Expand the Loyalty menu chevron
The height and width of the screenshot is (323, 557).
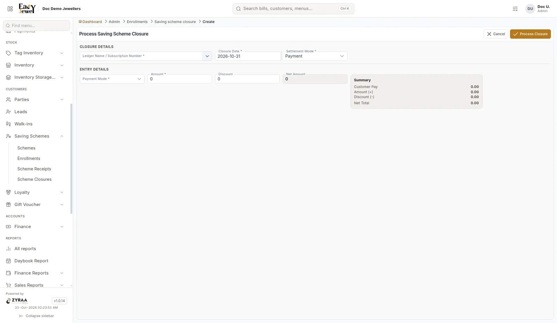pyautogui.click(x=62, y=192)
